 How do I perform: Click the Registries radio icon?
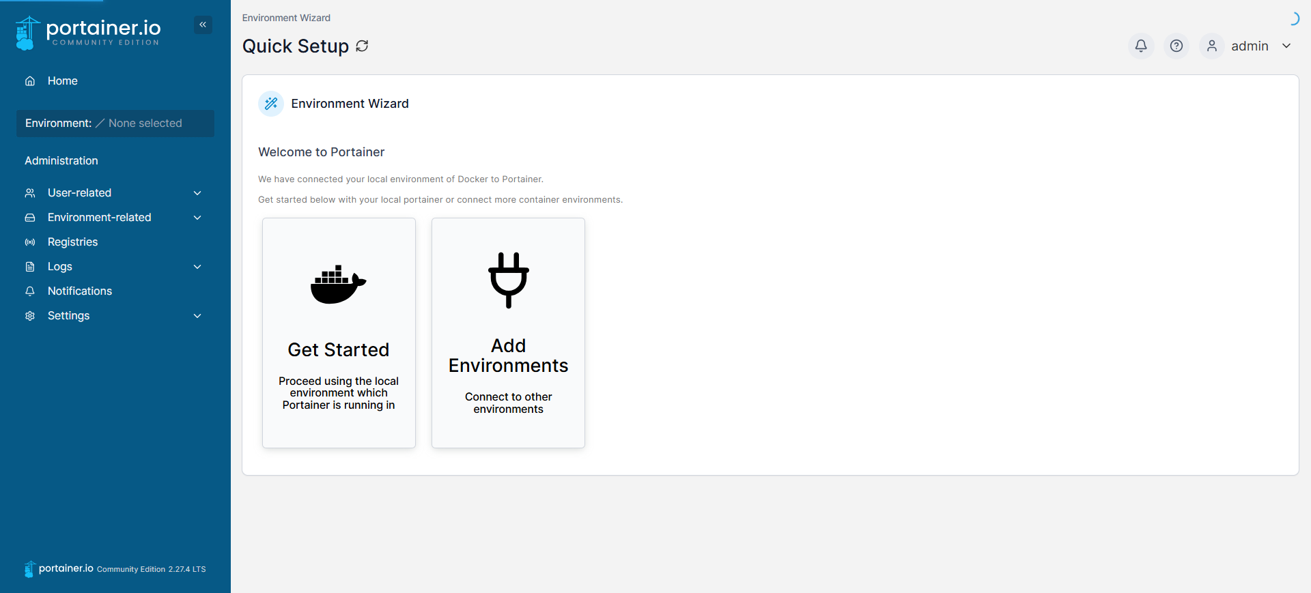click(x=30, y=242)
